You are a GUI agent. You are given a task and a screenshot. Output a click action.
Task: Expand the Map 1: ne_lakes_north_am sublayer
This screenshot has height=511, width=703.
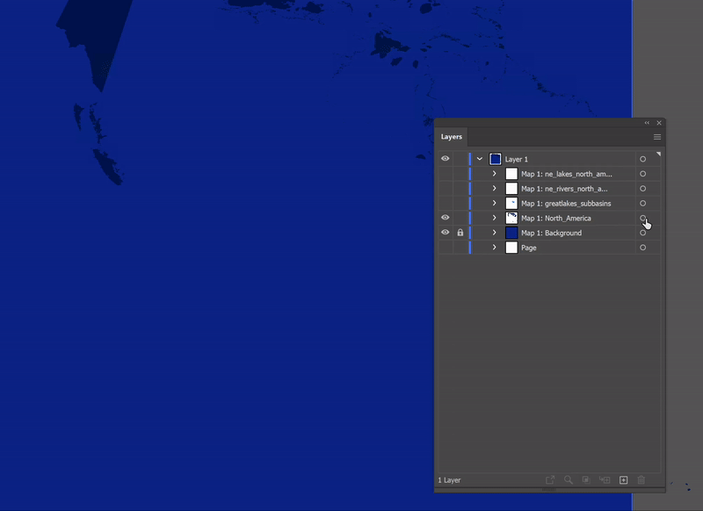[495, 174]
